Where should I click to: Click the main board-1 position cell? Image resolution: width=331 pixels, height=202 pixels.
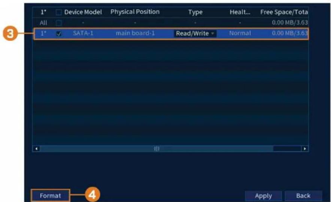click(135, 33)
